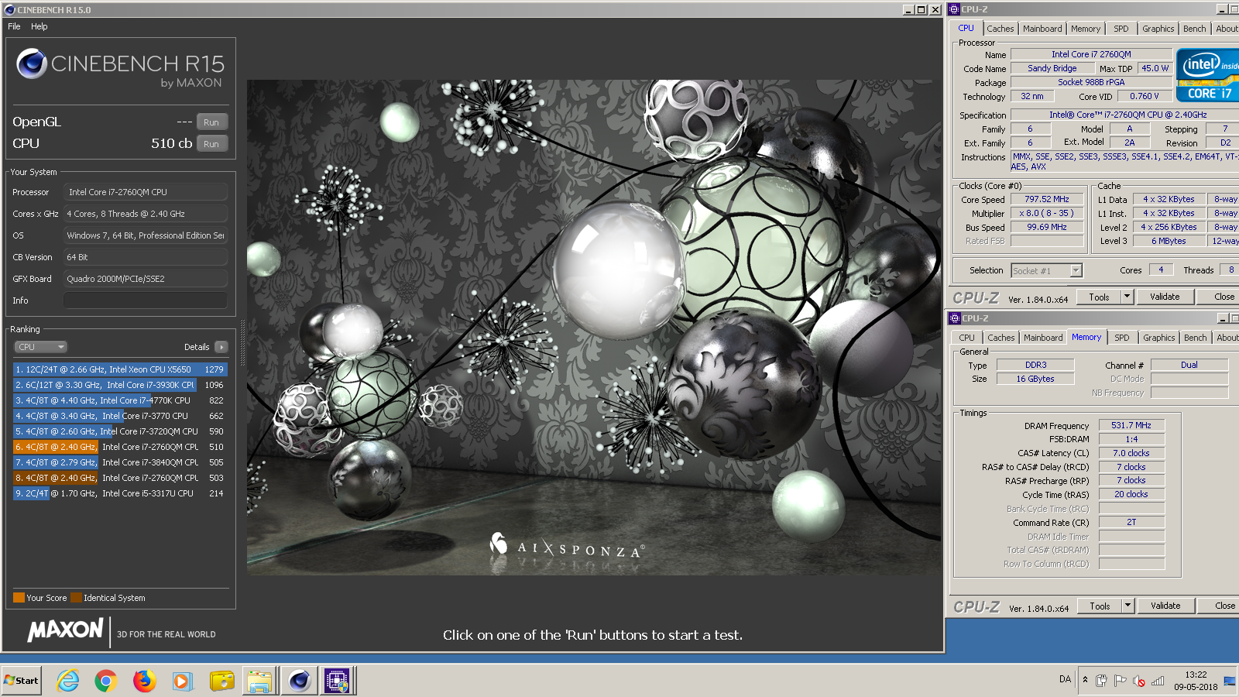Open Action Center flag in the tray
This screenshot has width=1239, height=697.
1120,681
